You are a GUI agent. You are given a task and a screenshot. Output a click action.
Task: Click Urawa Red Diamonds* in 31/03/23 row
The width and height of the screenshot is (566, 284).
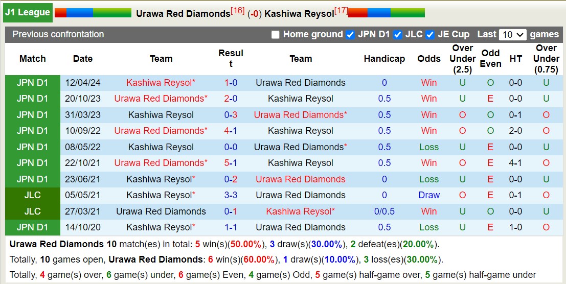point(301,115)
